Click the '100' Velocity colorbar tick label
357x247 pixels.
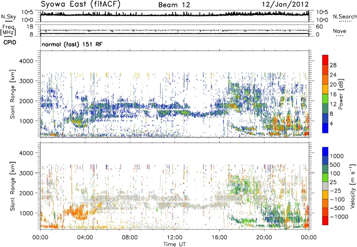[335, 173]
